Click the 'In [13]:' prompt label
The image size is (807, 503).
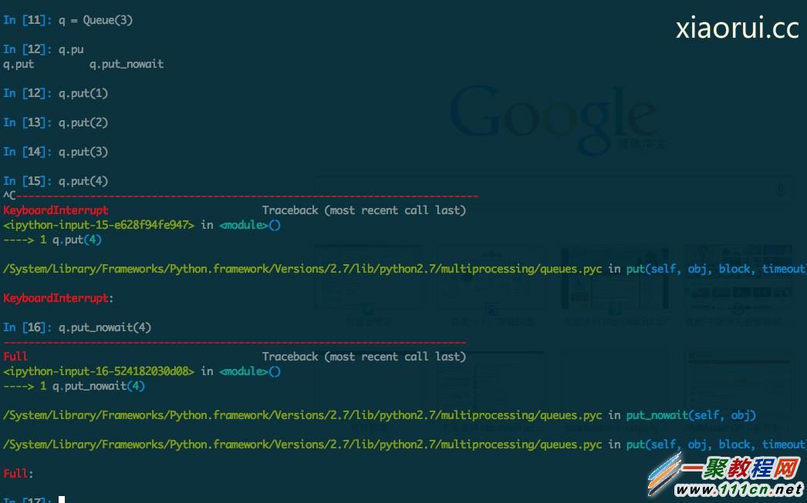(x=27, y=122)
